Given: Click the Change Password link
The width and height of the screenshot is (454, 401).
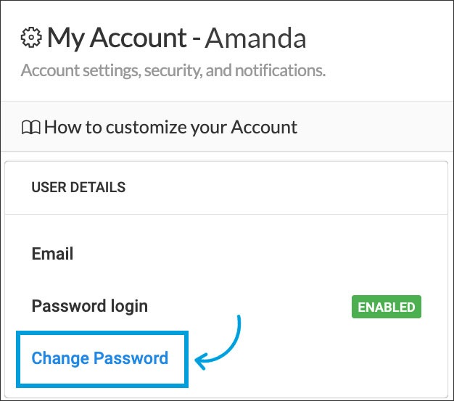Looking at the screenshot, I should [x=100, y=357].
